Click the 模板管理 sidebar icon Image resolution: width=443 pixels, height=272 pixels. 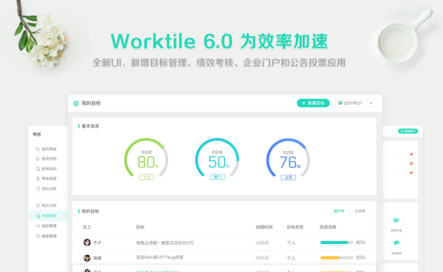point(38,236)
